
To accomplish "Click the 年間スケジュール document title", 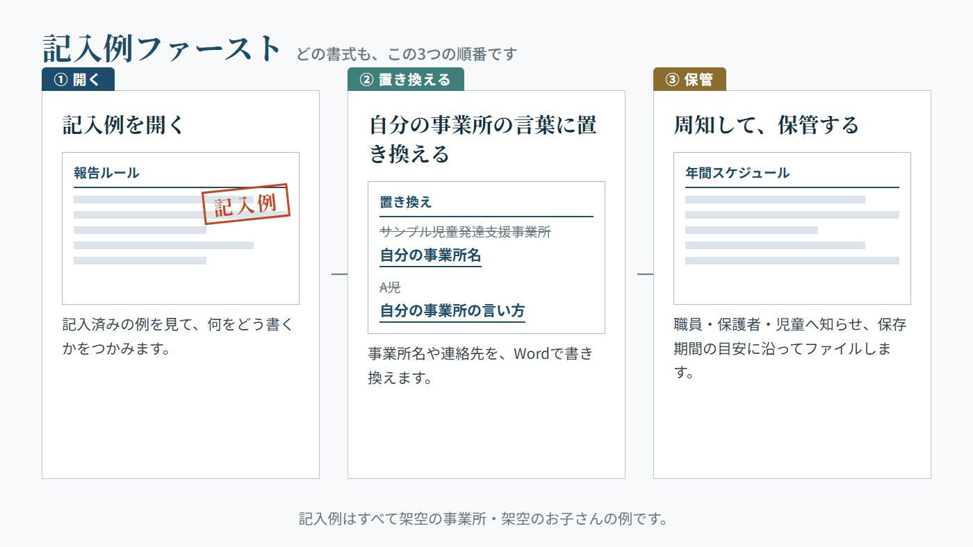I will pos(737,173).
